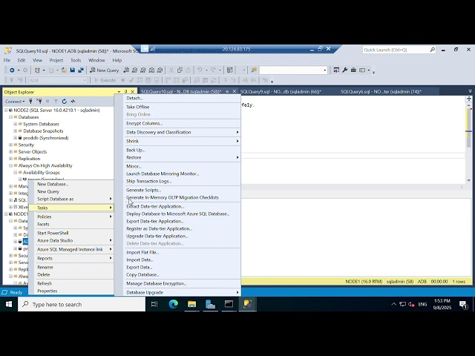Switch to the SQLQuery9.sql tab
The height and width of the screenshot is (356, 475).
pos(281,91)
